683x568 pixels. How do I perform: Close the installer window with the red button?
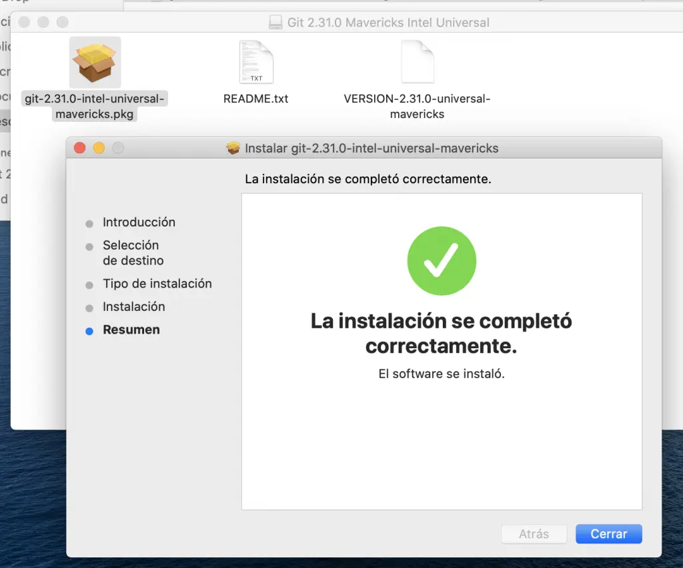(80, 148)
